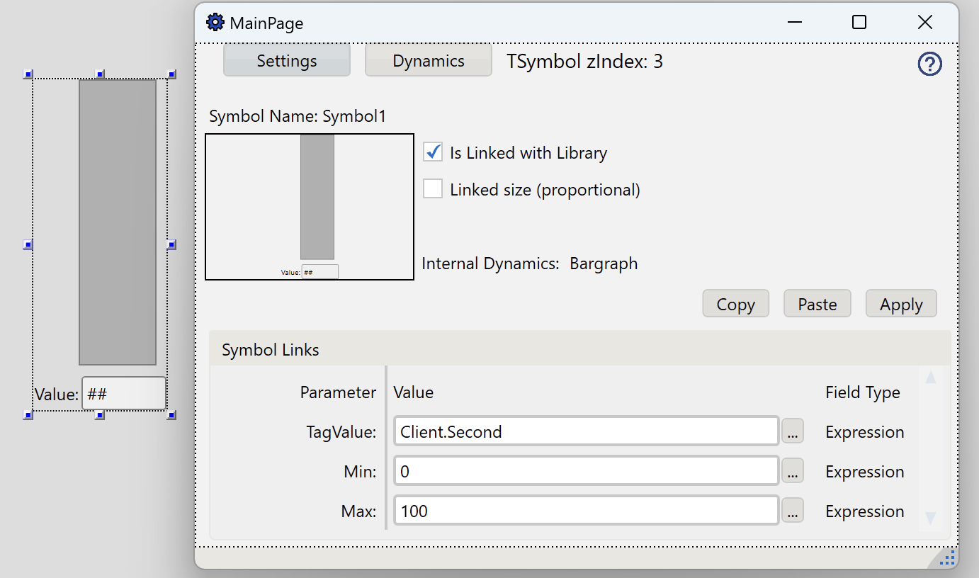Uncheck Is Linked with Library
The width and height of the screenshot is (979, 578).
pyautogui.click(x=433, y=152)
